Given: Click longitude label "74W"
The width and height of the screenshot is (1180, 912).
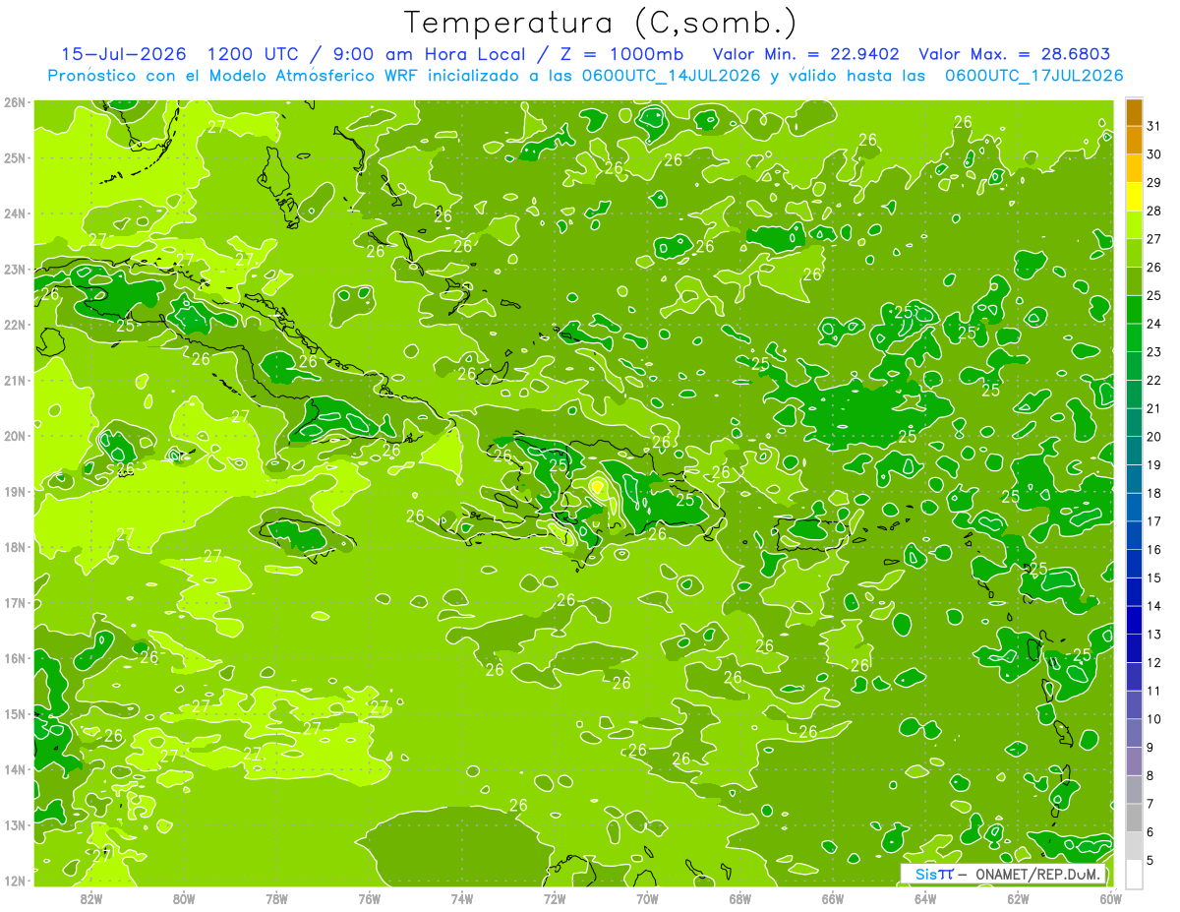Looking at the screenshot, I should tap(462, 898).
